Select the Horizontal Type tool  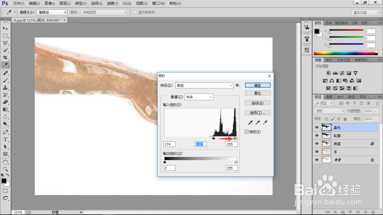[5, 139]
